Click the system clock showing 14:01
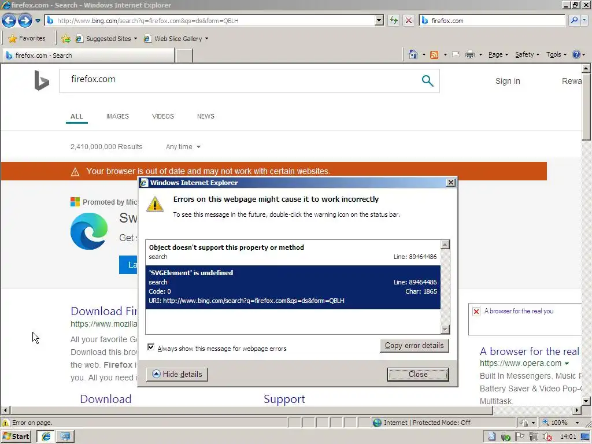Screen dimensions: 592x444 tap(568, 437)
